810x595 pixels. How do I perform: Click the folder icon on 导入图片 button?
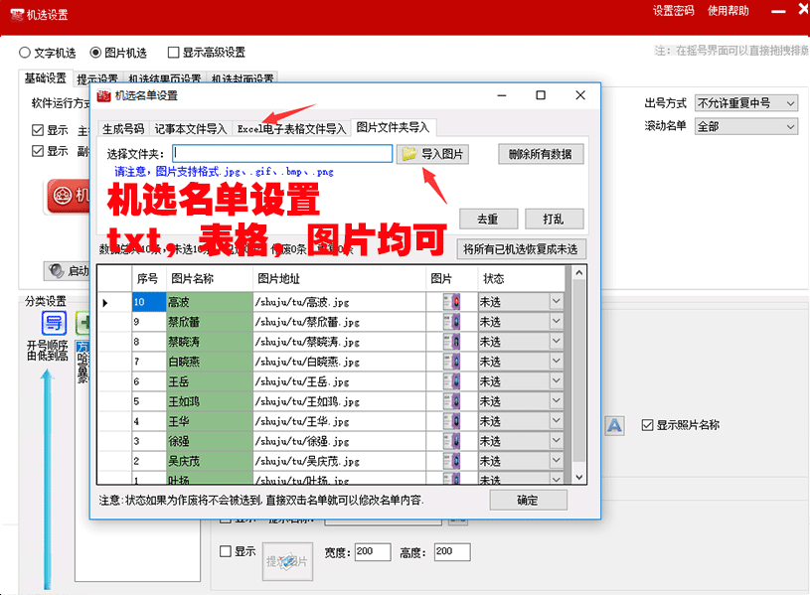tap(408, 154)
